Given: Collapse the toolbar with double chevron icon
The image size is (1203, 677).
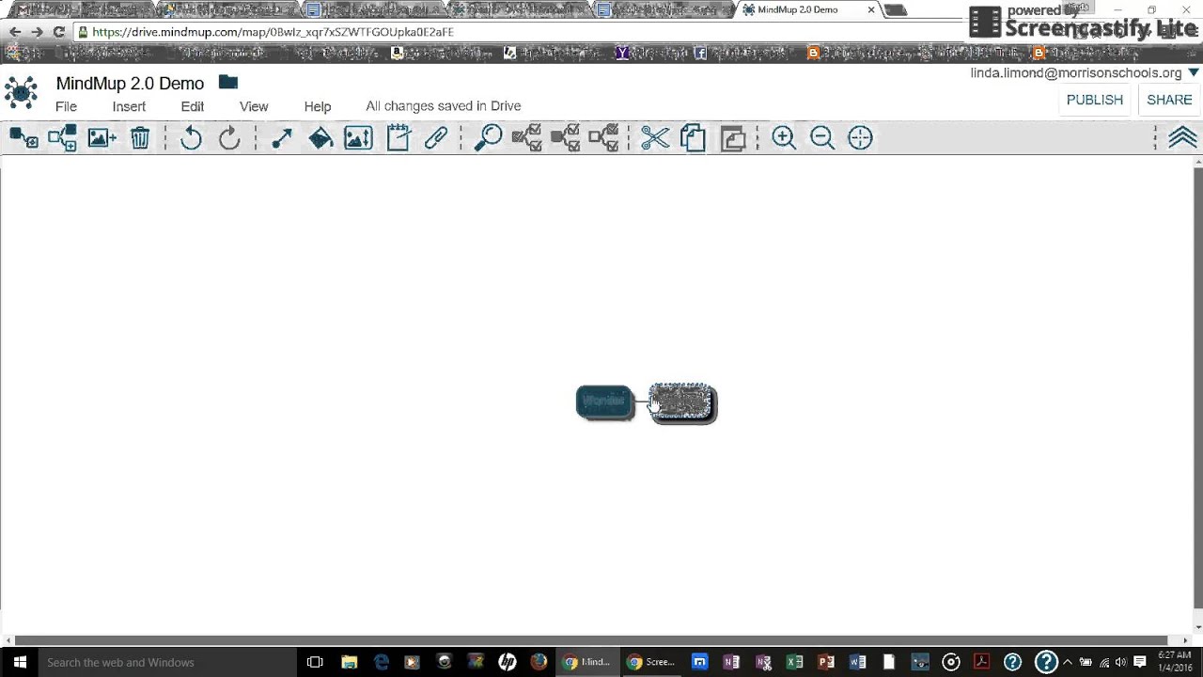Looking at the screenshot, I should point(1182,138).
